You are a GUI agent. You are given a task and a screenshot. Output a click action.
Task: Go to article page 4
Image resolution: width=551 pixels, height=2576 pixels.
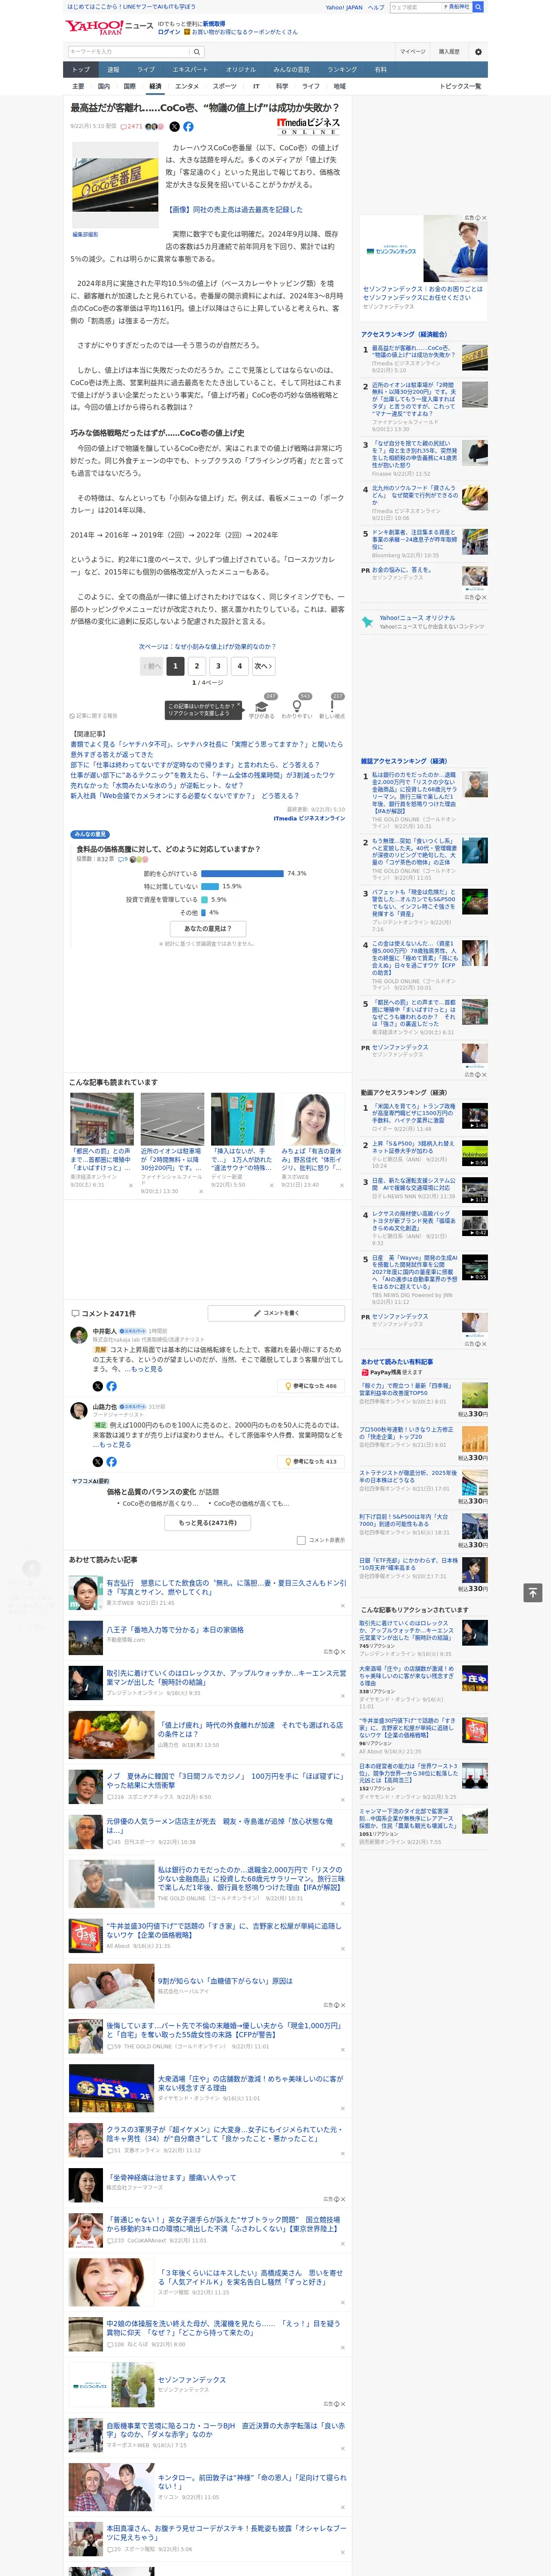click(239, 666)
